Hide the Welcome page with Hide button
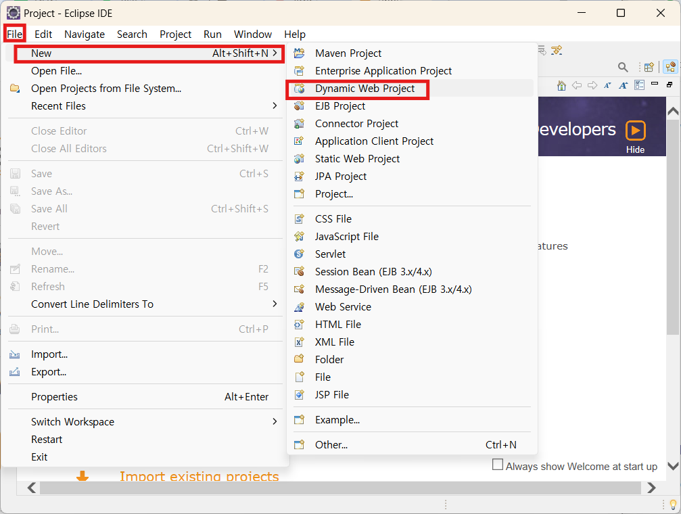 636,137
